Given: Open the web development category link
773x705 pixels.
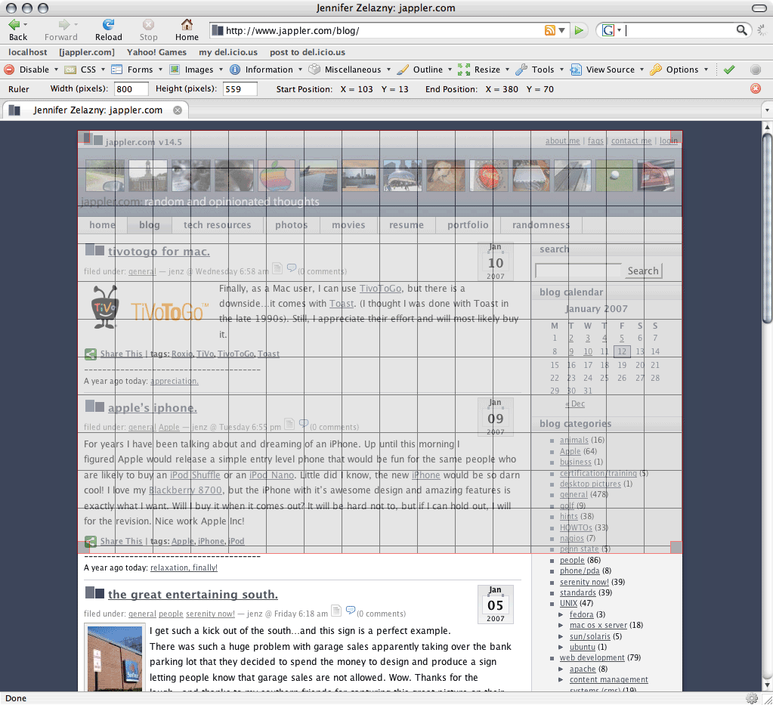Looking at the screenshot, I should 592,657.
